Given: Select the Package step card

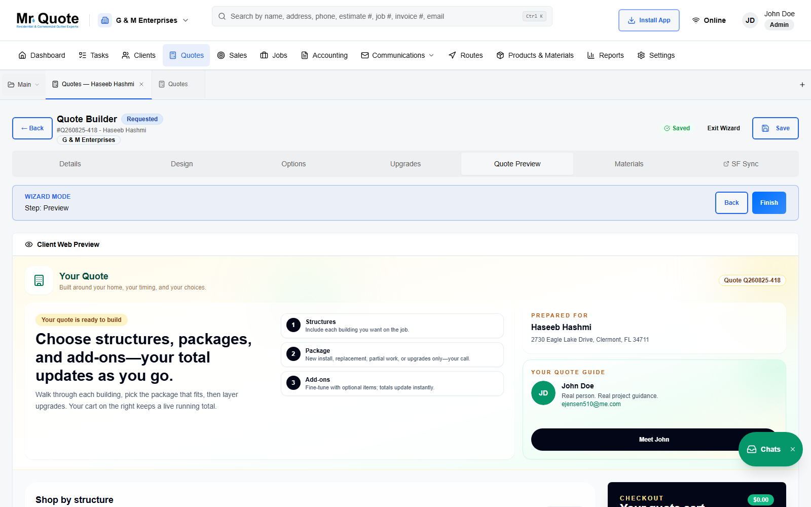Looking at the screenshot, I should (x=392, y=354).
